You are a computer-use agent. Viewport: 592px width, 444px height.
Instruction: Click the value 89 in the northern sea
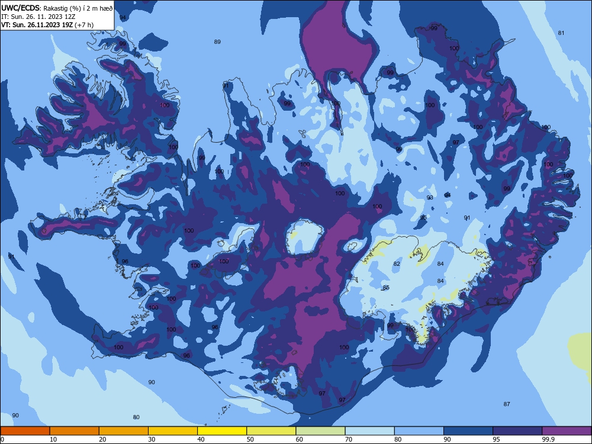pos(217,41)
